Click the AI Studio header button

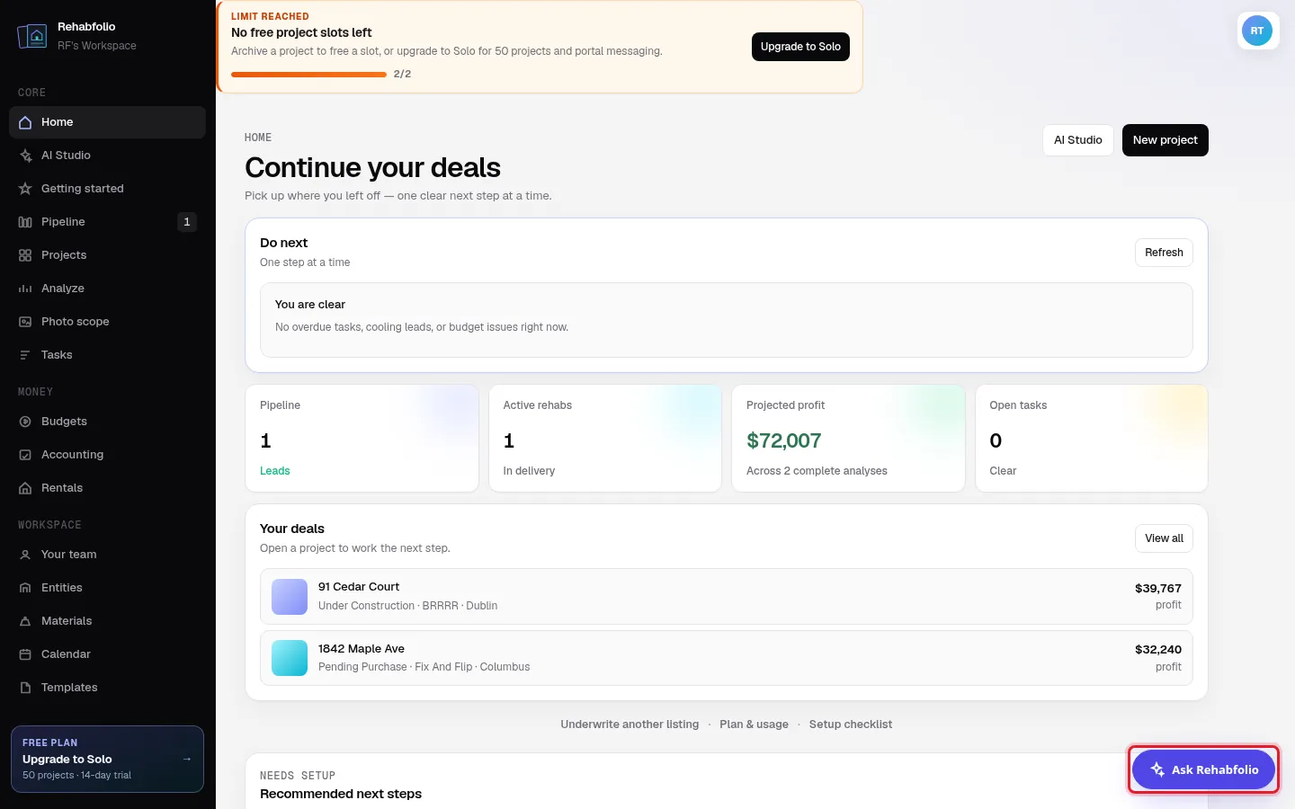(1077, 140)
